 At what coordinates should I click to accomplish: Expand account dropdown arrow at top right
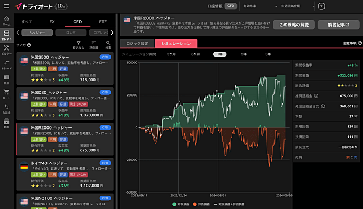(321, 6)
